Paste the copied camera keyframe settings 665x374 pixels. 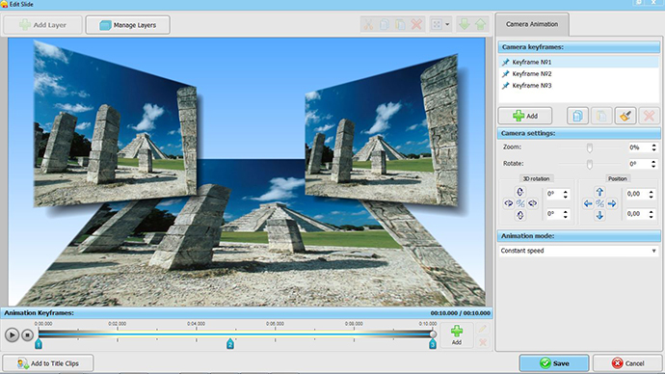(601, 116)
